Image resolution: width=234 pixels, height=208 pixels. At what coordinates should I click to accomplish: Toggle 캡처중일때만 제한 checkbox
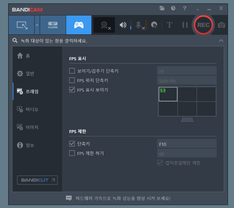click(x=160, y=163)
